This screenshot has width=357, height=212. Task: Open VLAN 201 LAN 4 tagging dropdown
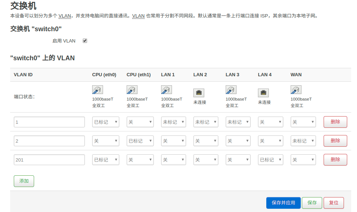[x=271, y=160]
